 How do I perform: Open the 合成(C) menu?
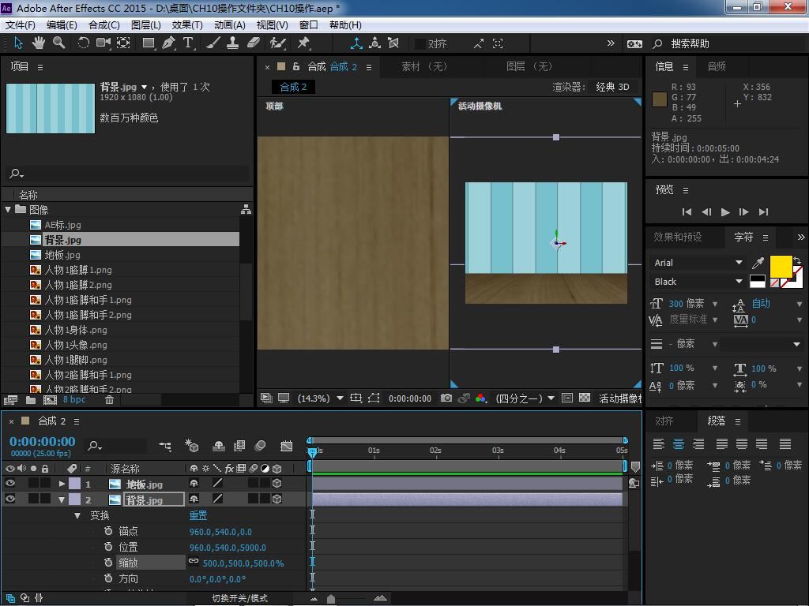coord(104,25)
